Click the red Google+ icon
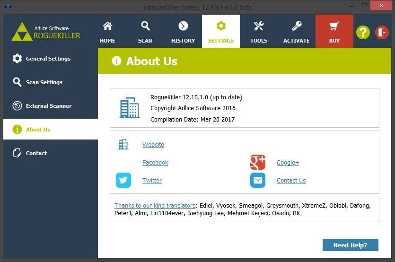The height and width of the screenshot is (262, 395). tap(258, 162)
